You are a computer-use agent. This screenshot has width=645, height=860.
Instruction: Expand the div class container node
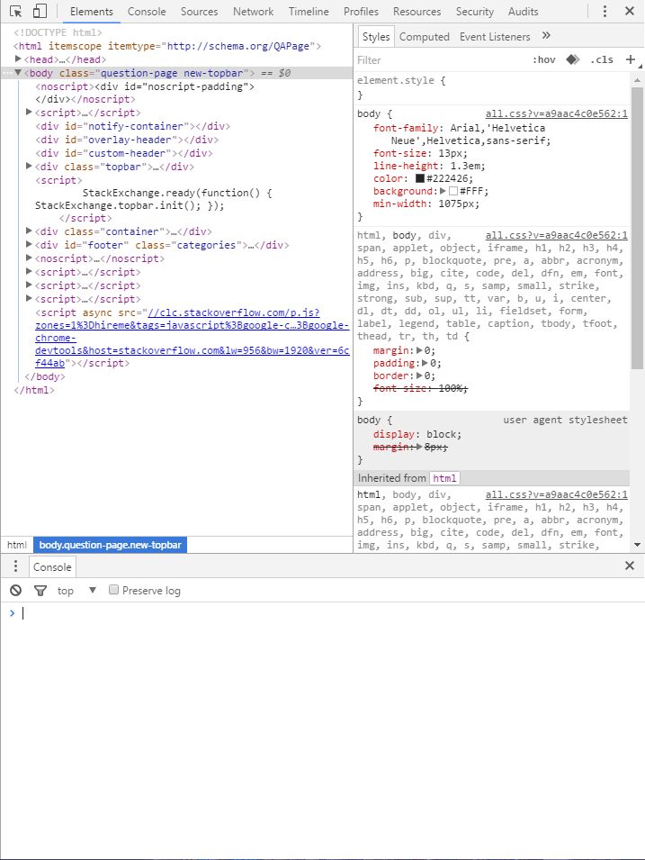29,231
